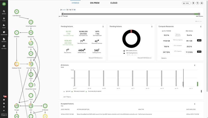Click the undo/reset view icon
Viewport: 208px width, 118px height.
coord(197,3)
